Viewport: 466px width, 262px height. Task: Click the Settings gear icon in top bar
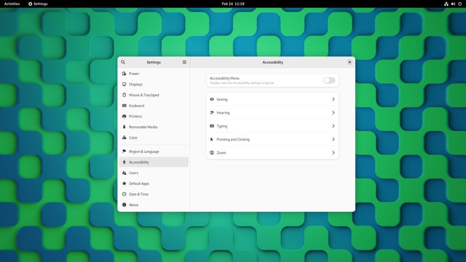tap(30, 4)
